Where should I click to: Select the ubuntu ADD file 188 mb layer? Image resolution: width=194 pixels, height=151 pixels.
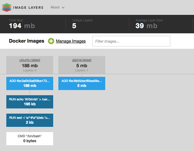tap(30, 83)
